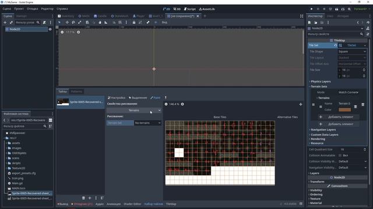Save the resource in Inspector

322,23
